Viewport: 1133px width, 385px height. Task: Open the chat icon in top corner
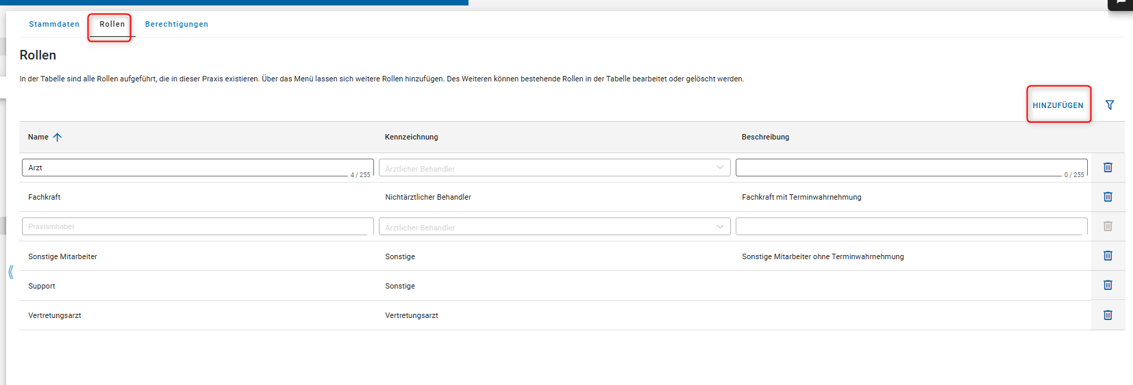pyautogui.click(x=1121, y=3)
